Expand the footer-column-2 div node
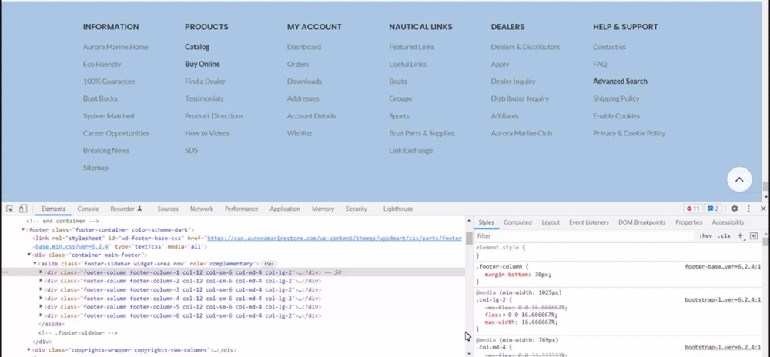The height and width of the screenshot is (357, 770). tap(42, 281)
